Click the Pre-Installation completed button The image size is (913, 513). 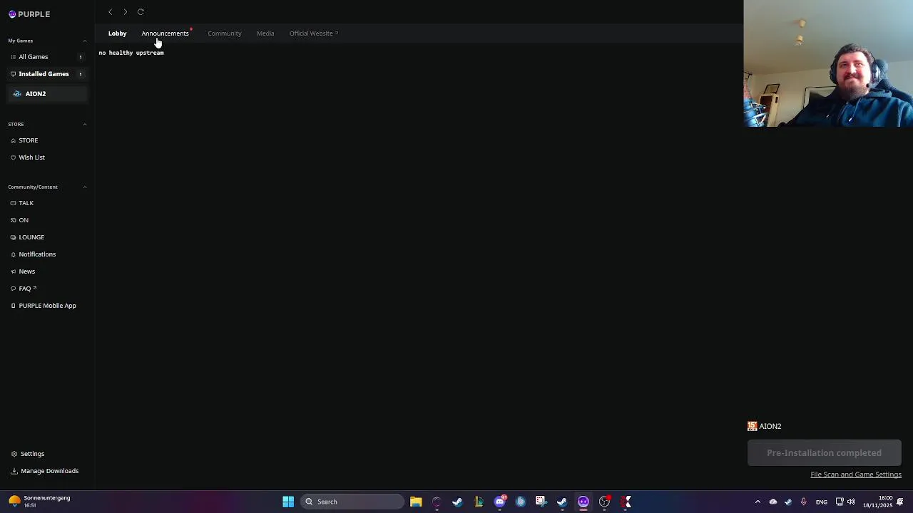point(824,453)
